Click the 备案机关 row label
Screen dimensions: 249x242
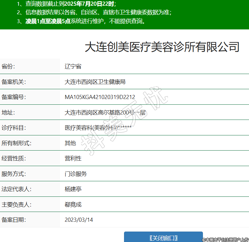point(14,82)
